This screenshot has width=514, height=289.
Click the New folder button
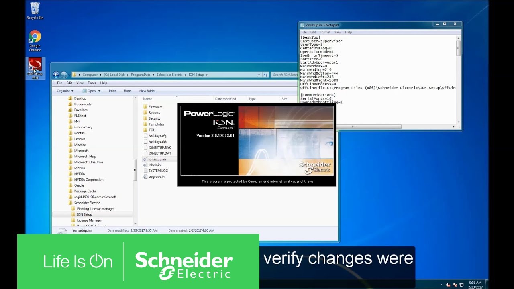(x=147, y=91)
